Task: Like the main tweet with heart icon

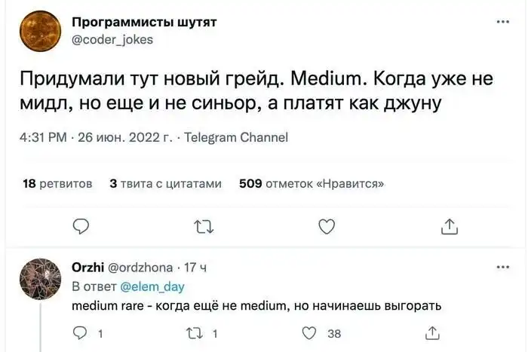Action: [x=326, y=225]
